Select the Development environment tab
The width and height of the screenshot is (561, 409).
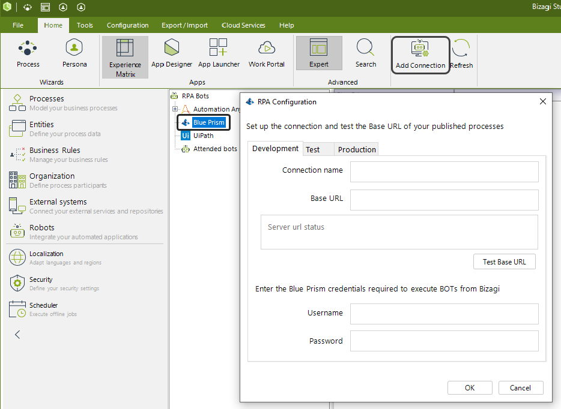click(275, 149)
